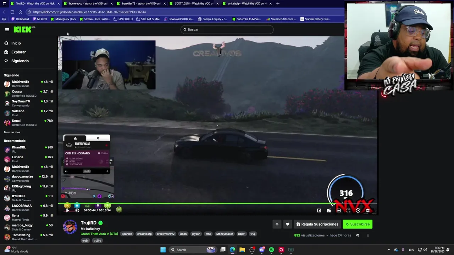Open LACOBRAAA recommended channel
Screen dimensions: 454x255
[x=28, y=208]
